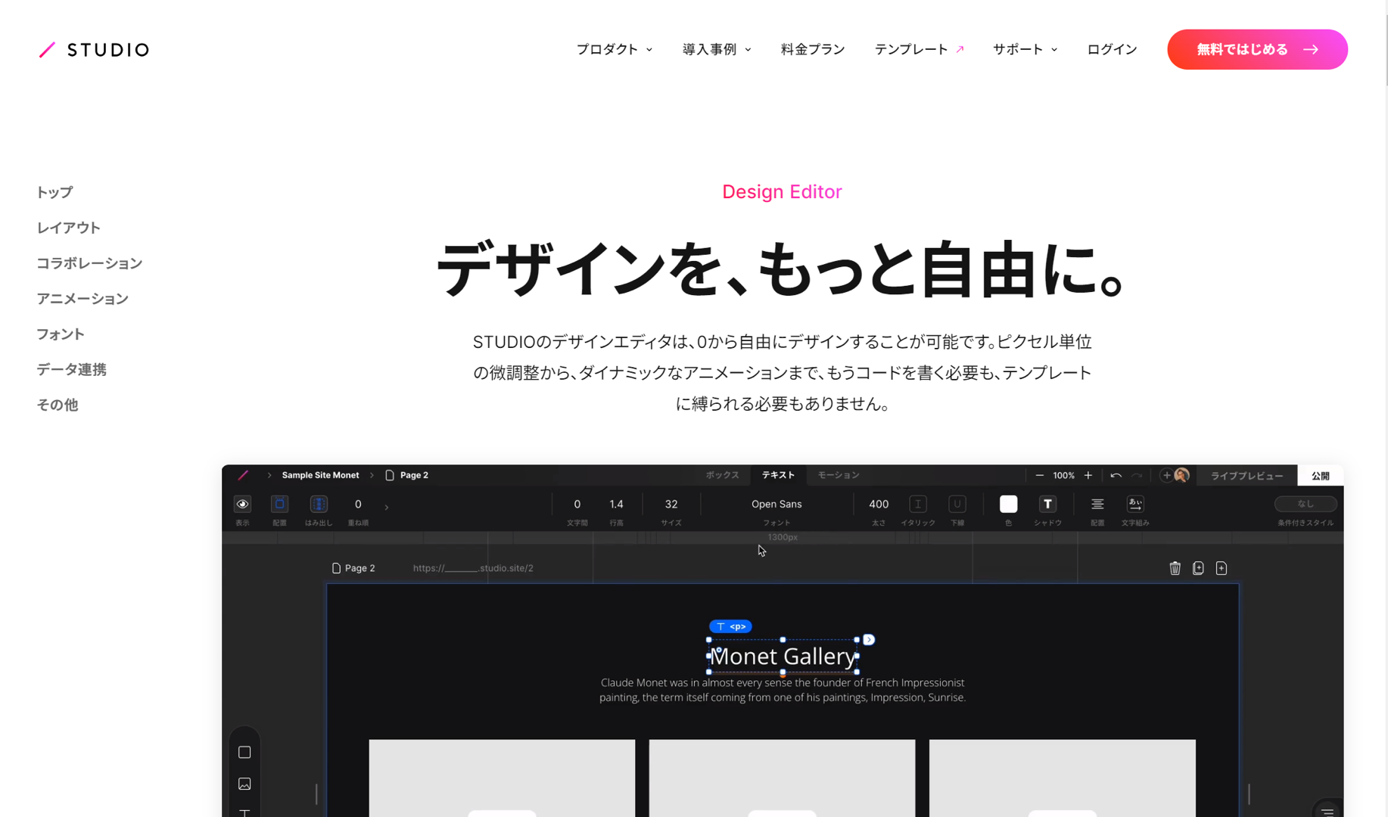
Task: Open the text alignment (配置) icon
Action: 1097,505
